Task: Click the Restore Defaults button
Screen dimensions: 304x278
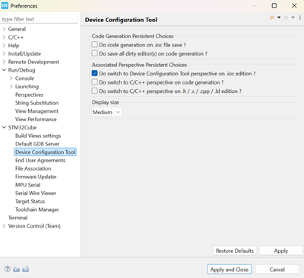Action: pos(235,251)
